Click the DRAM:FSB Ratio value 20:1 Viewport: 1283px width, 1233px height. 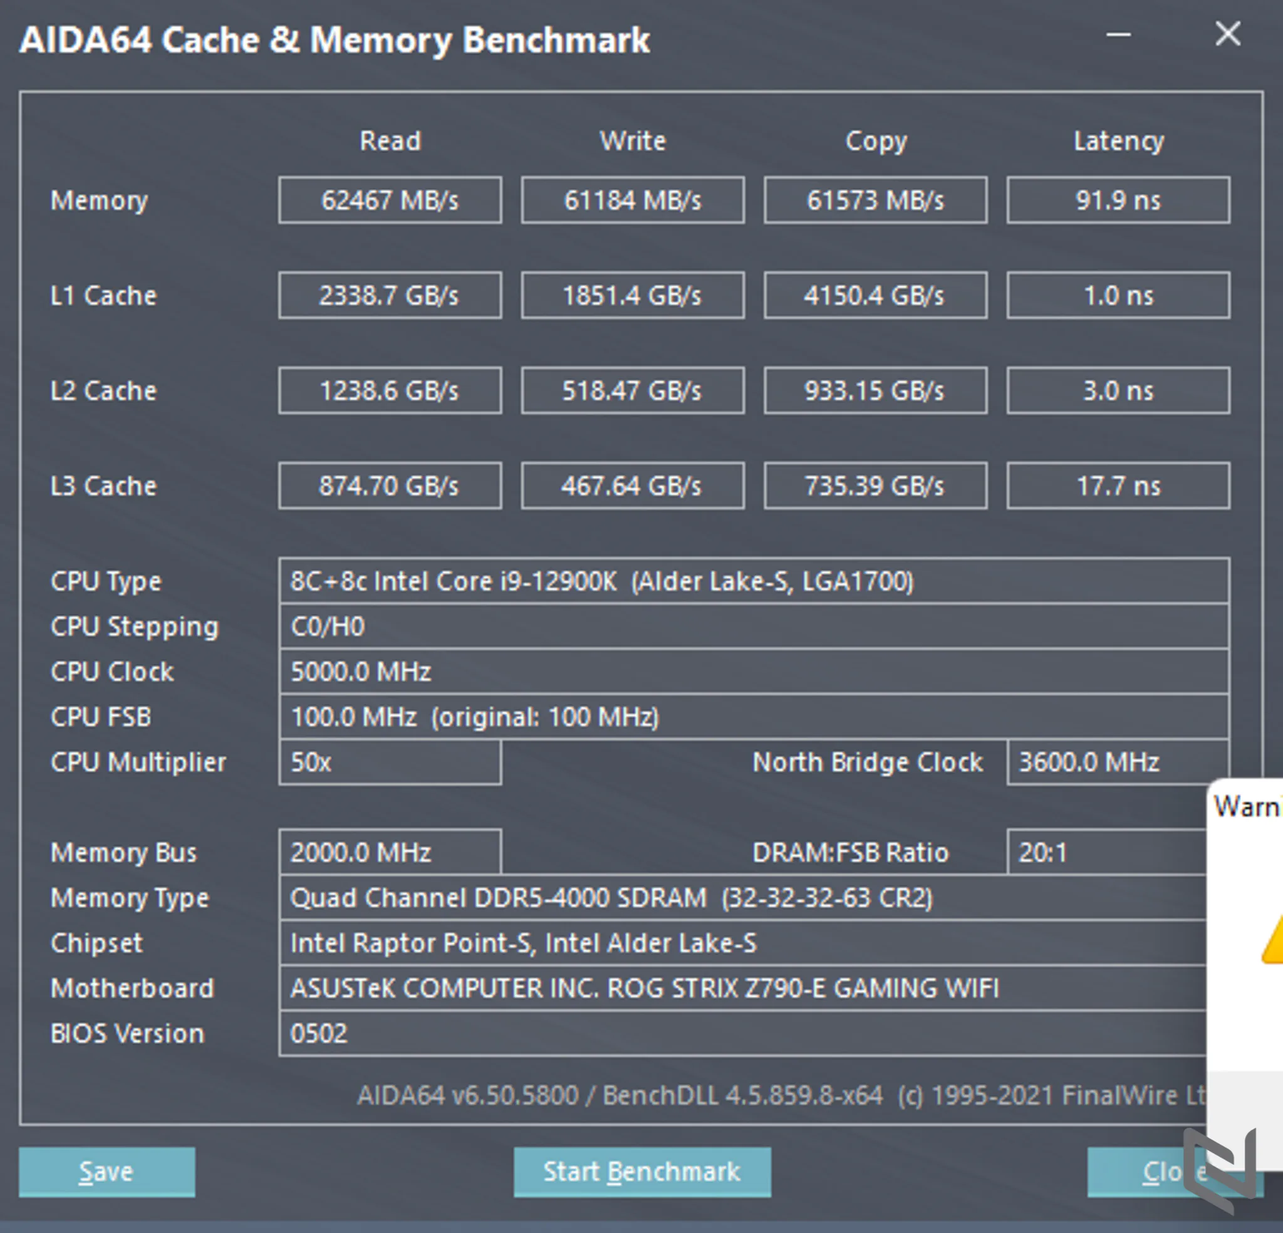pyautogui.click(x=1107, y=852)
